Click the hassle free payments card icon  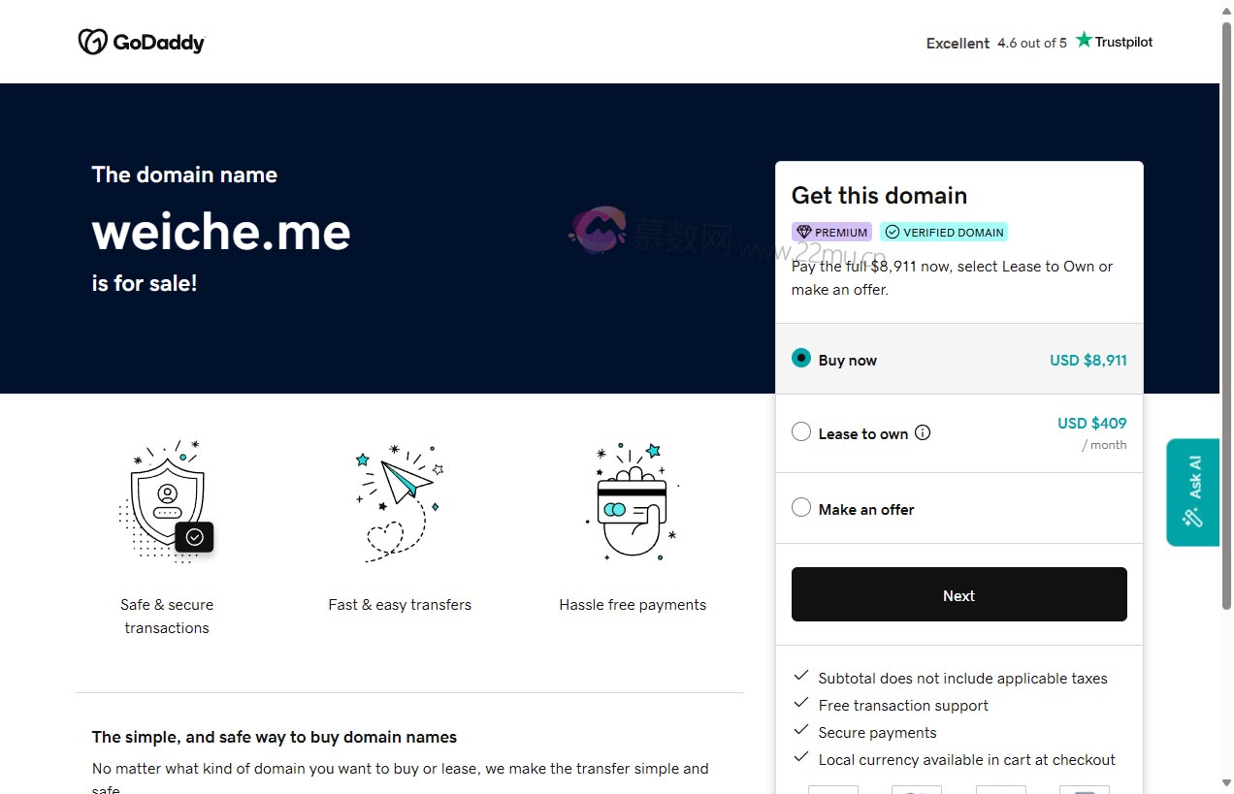coord(633,501)
